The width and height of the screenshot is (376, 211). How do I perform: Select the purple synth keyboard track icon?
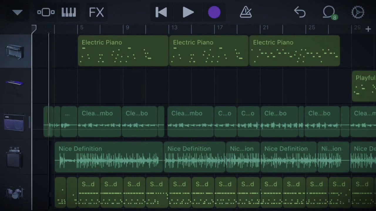(14, 83)
